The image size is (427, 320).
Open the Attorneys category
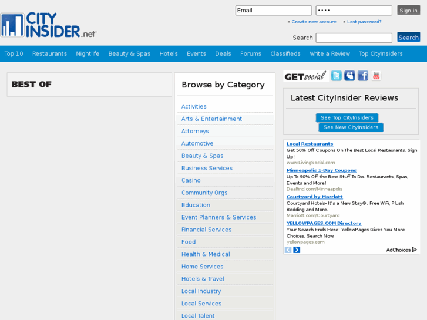pos(195,132)
